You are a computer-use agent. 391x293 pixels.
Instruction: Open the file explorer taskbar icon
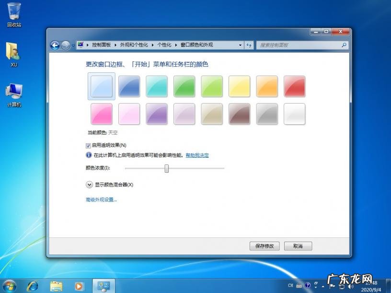(x=56, y=286)
